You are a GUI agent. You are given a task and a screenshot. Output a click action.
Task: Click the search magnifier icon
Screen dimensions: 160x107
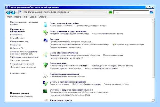point(151,12)
